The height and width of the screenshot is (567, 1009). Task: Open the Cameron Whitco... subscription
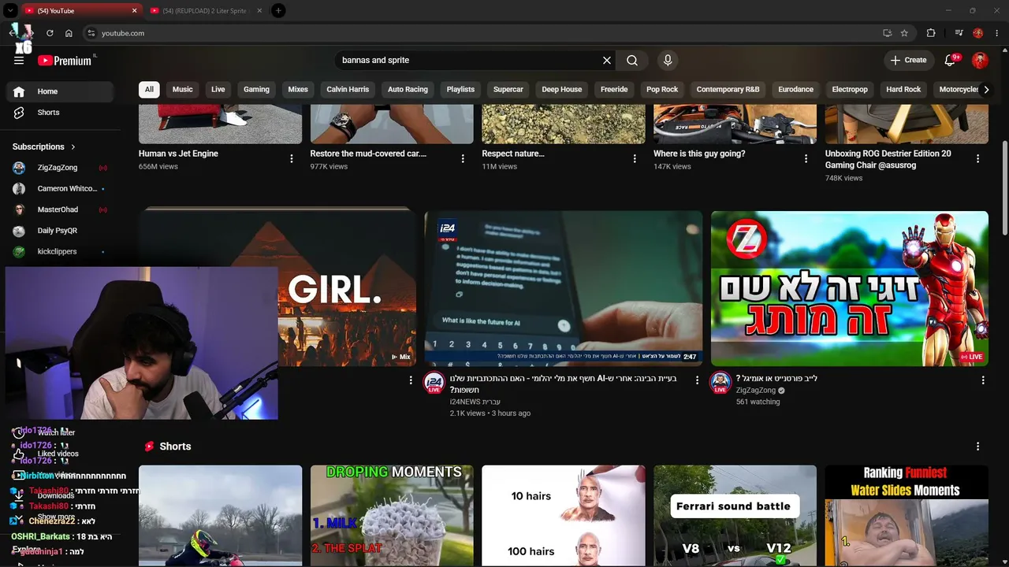(58, 189)
